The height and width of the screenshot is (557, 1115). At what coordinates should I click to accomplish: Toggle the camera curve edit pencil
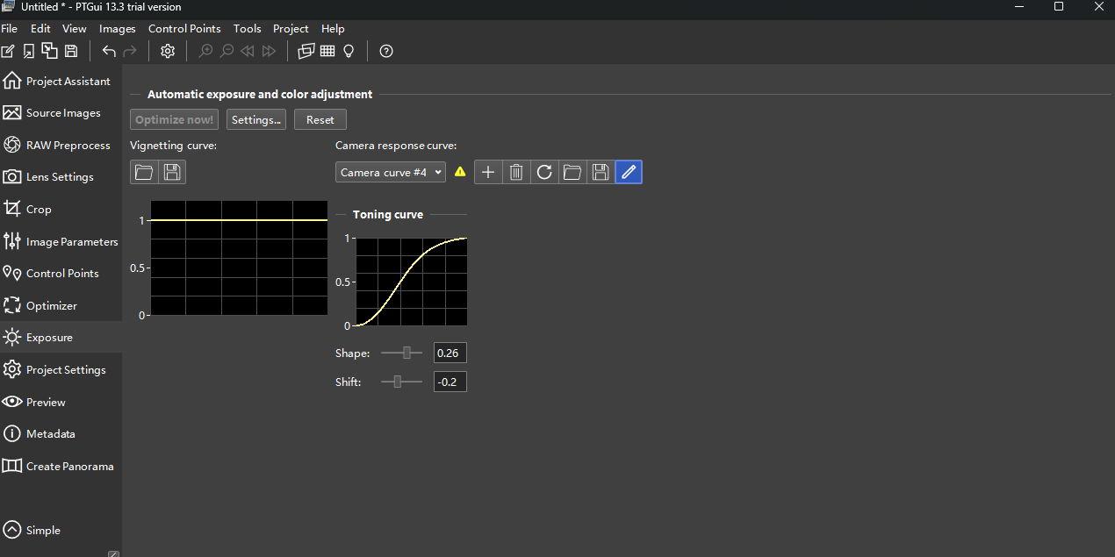(x=629, y=172)
